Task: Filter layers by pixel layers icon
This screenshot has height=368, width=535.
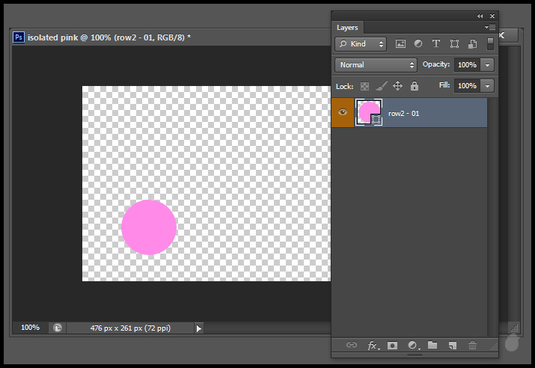Action: [x=400, y=44]
